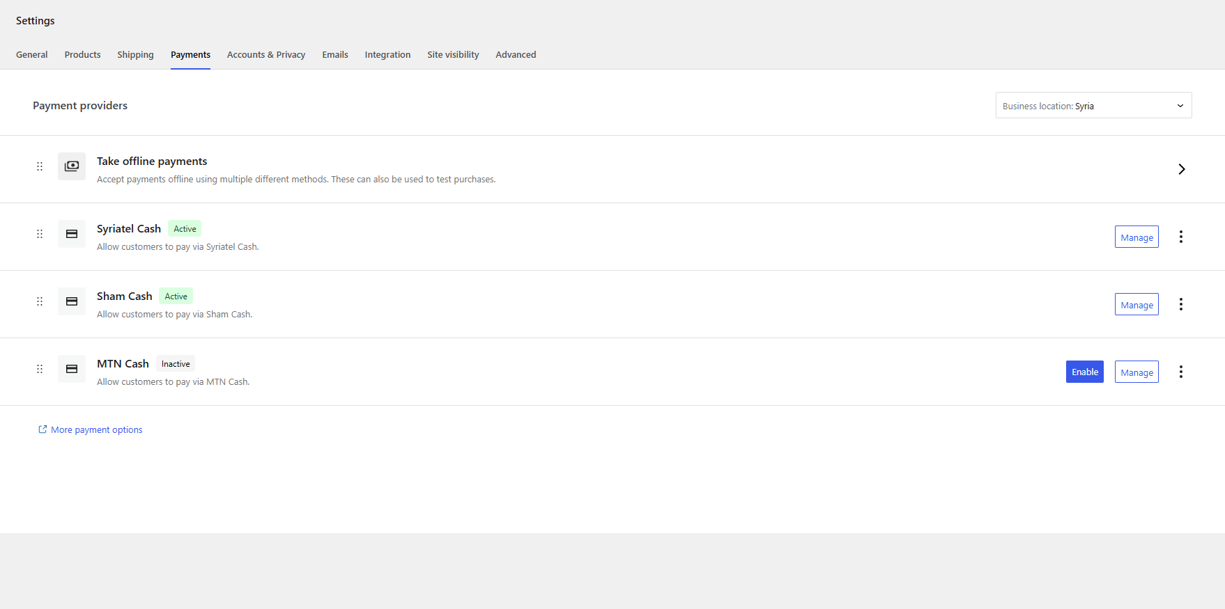Switch to the Integration tab
The height and width of the screenshot is (609, 1225).
click(387, 54)
